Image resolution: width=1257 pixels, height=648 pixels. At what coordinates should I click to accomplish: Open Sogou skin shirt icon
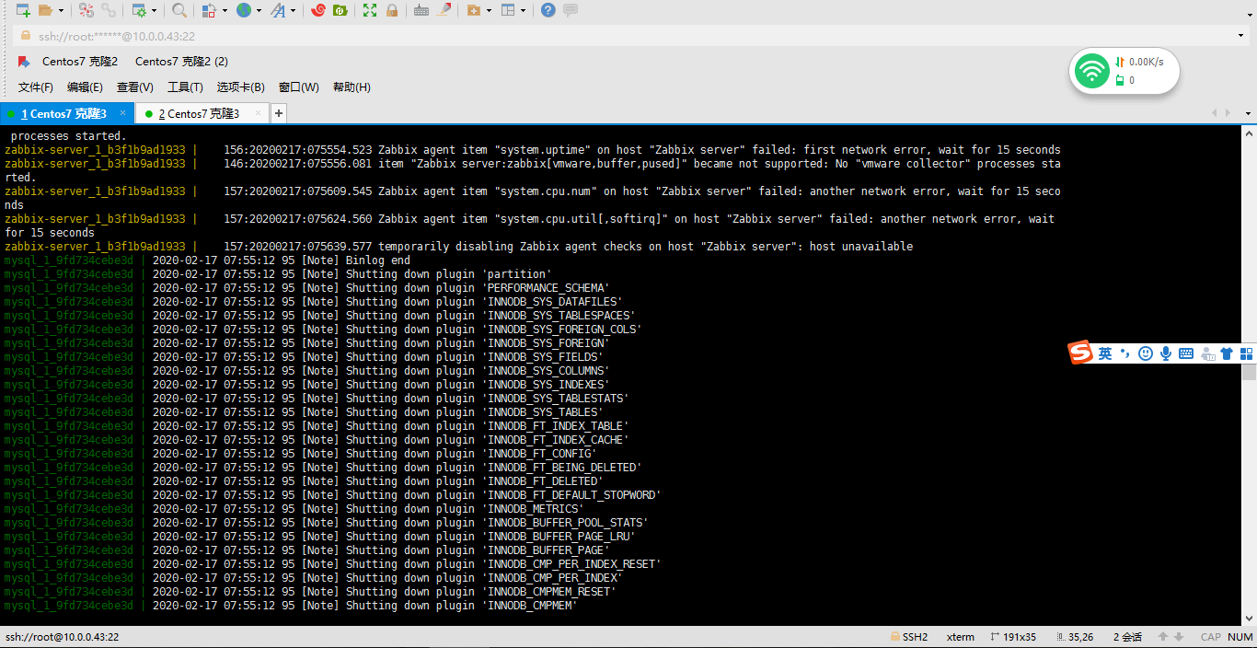coord(1227,353)
